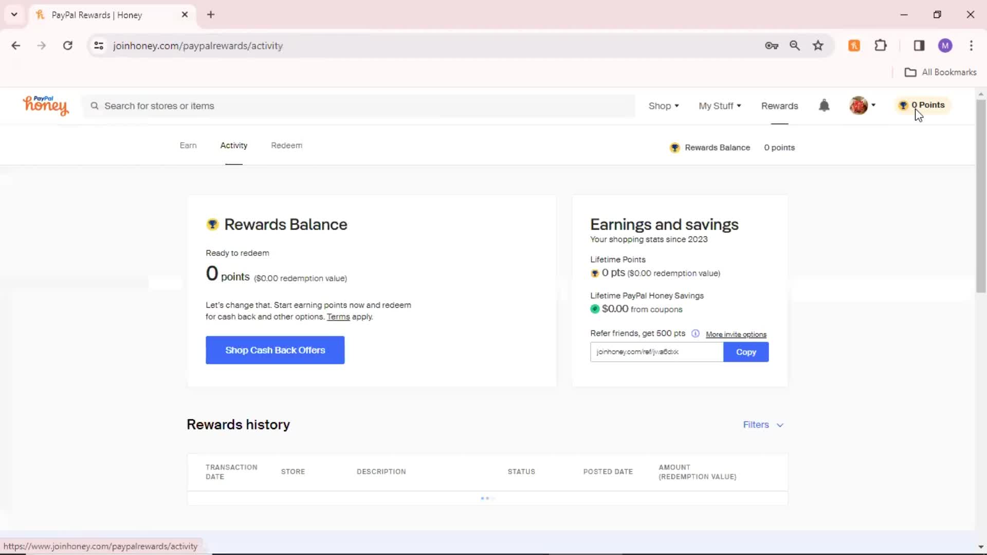Image resolution: width=987 pixels, height=555 pixels.
Task: Click the Rewards Balance trophy icon in sub-header
Action: 675,148
